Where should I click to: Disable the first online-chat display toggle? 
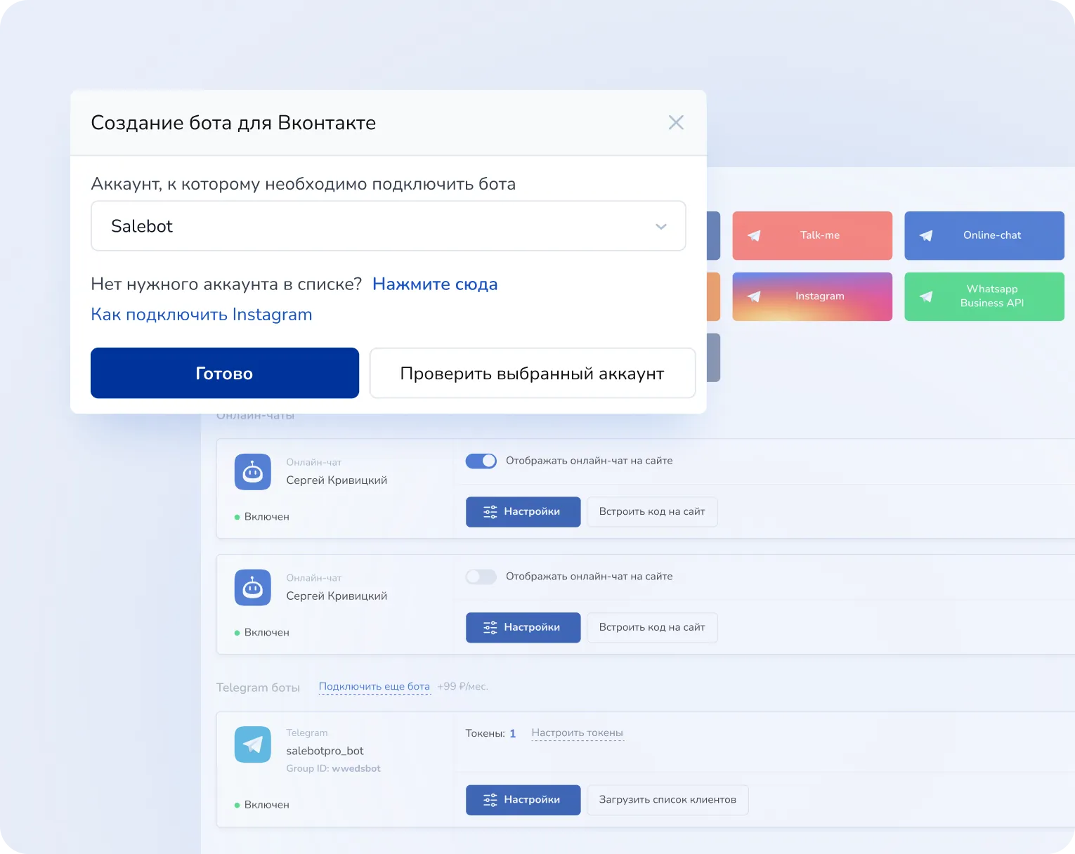pyautogui.click(x=481, y=461)
